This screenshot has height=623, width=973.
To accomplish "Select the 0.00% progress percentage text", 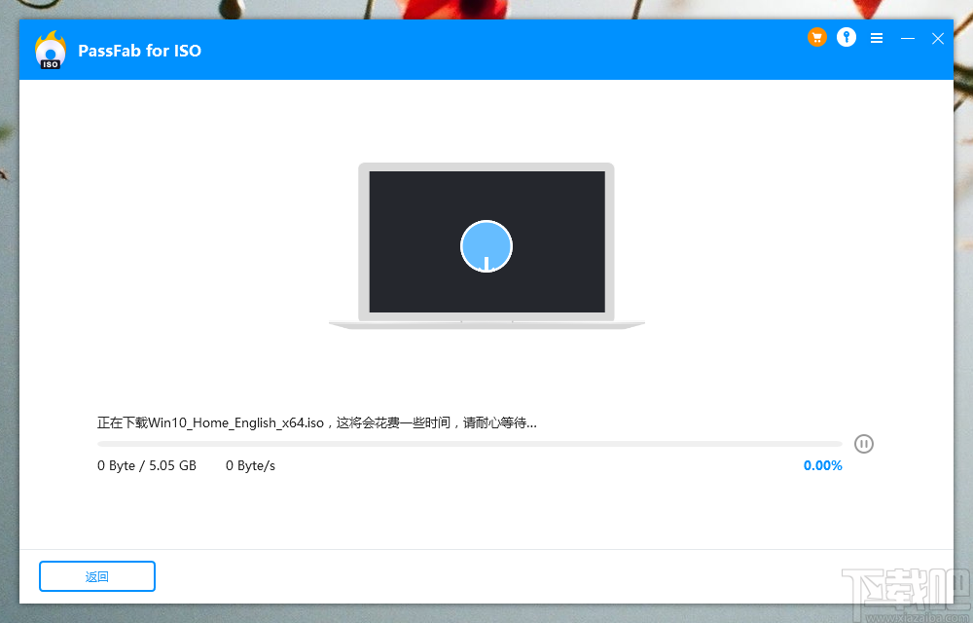I will coord(822,465).
